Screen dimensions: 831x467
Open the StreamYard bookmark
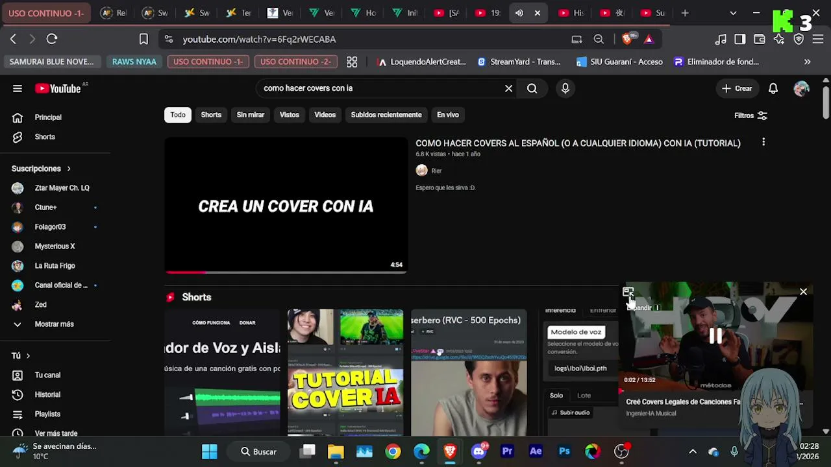pos(519,62)
